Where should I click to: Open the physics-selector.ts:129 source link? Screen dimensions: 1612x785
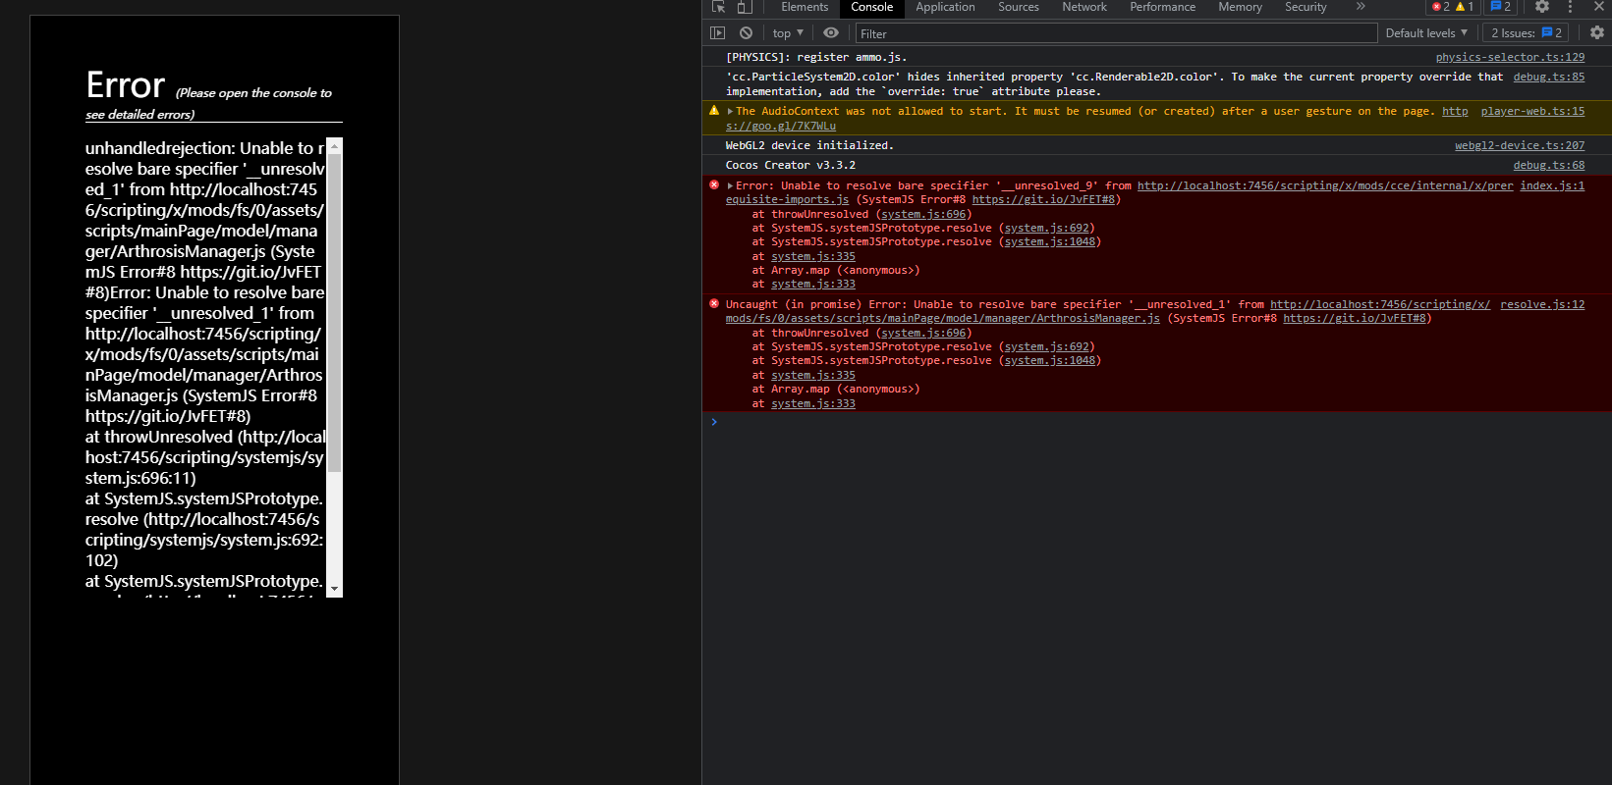1510,57
